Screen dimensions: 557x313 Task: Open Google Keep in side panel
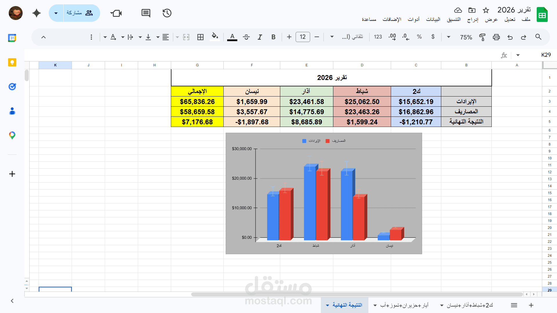[x=12, y=62]
